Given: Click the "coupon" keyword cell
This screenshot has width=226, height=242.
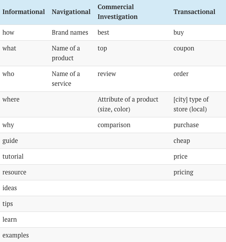Looking at the screenshot, I should [184, 48].
